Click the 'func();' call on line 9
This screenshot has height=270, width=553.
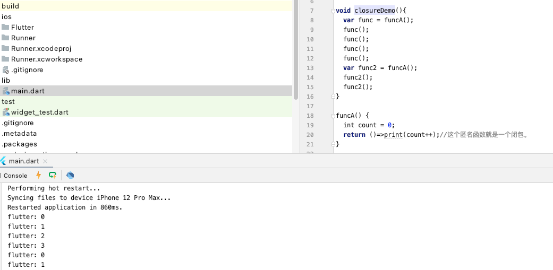pos(356,30)
